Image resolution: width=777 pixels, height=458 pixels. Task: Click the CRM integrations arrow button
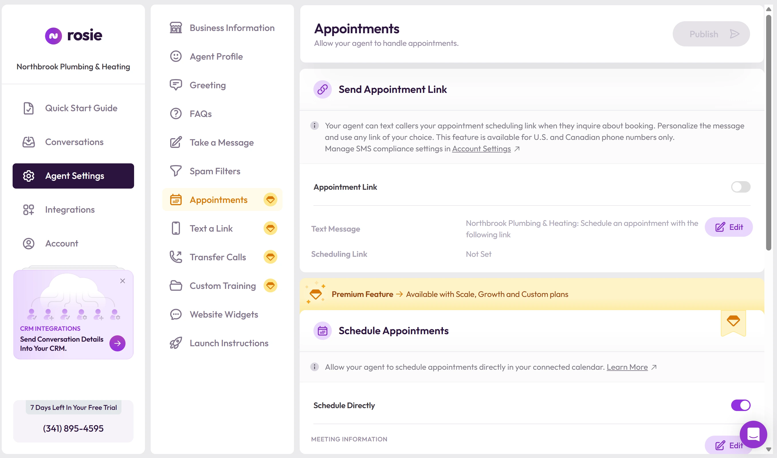point(117,343)
